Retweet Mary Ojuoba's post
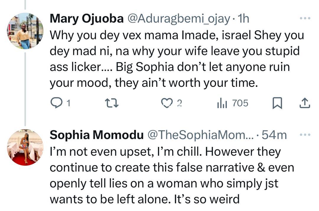Viewport: 319px width, 211px height. pyautogui.click(x=112, y=103)
